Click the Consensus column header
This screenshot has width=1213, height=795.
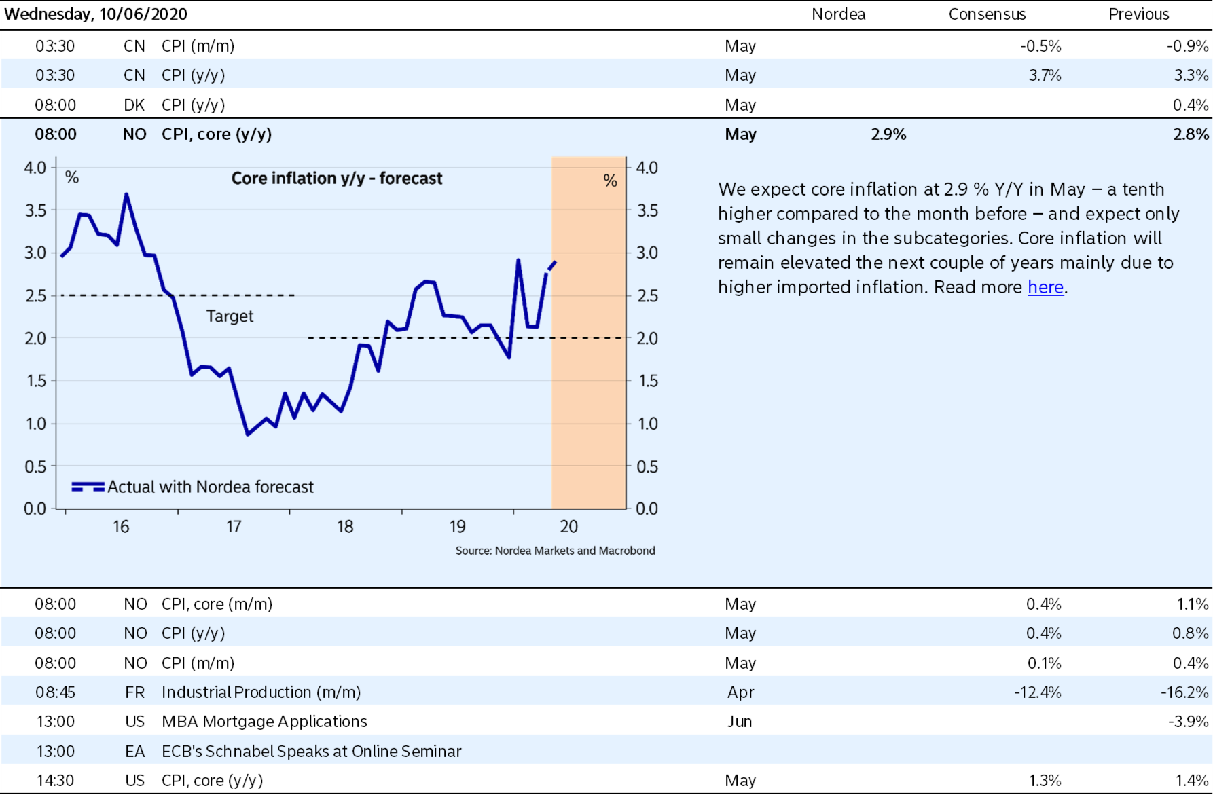tap(986, 14)
